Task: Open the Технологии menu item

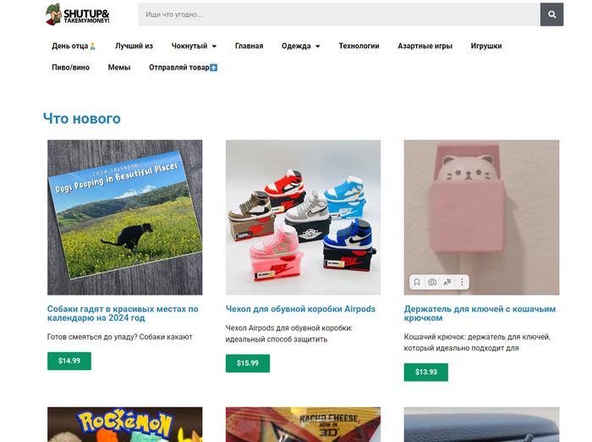Action: click(359, 46)
